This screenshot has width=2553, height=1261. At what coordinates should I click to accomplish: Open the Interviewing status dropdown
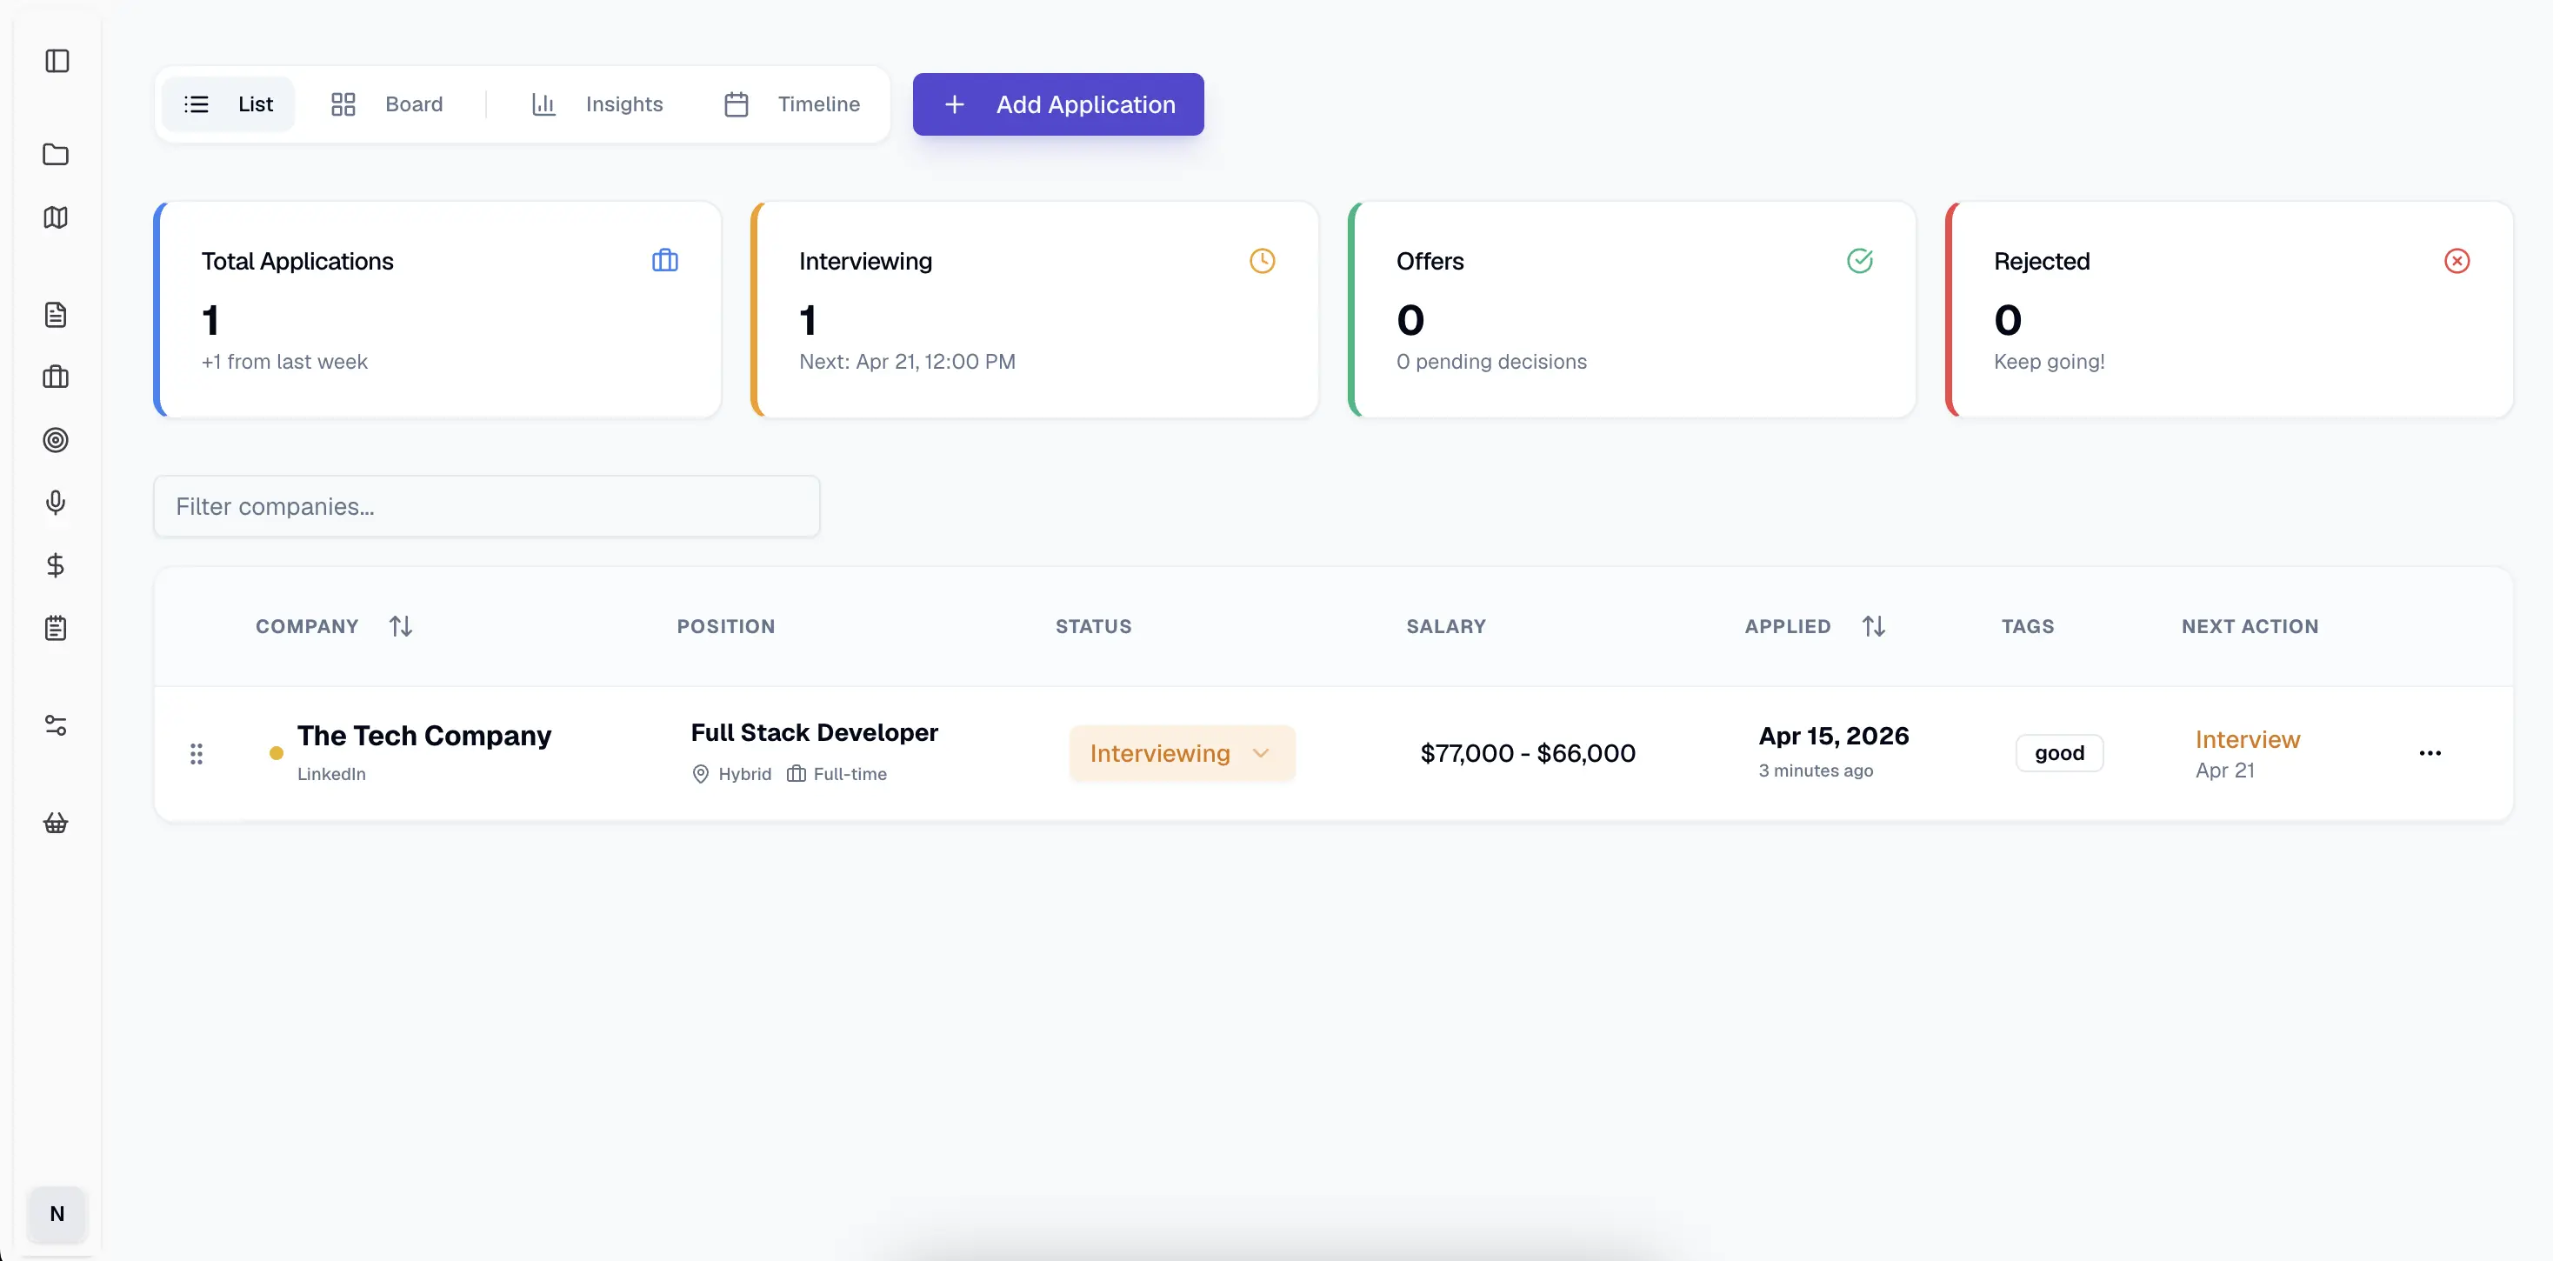click(1180, 752)
